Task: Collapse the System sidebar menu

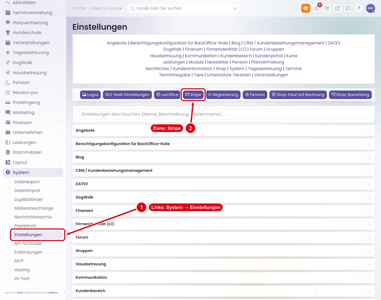Action: click(x=59, y=172)
